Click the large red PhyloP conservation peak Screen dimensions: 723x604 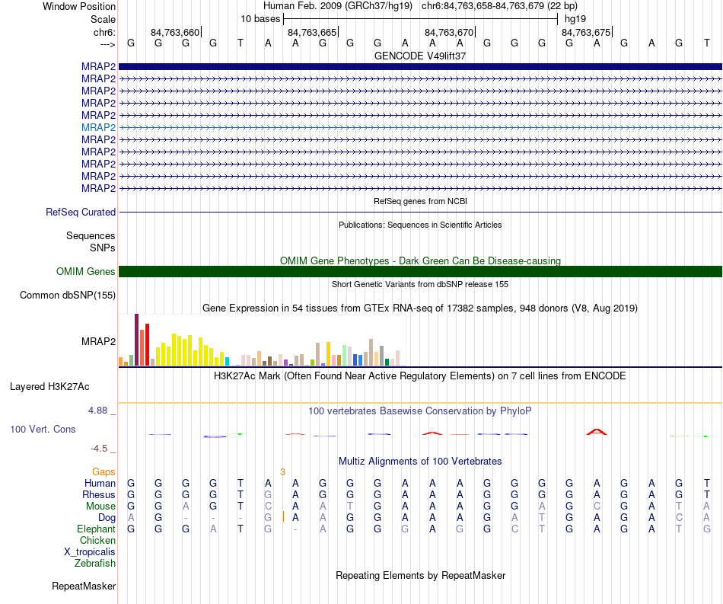tap(596, 432)
